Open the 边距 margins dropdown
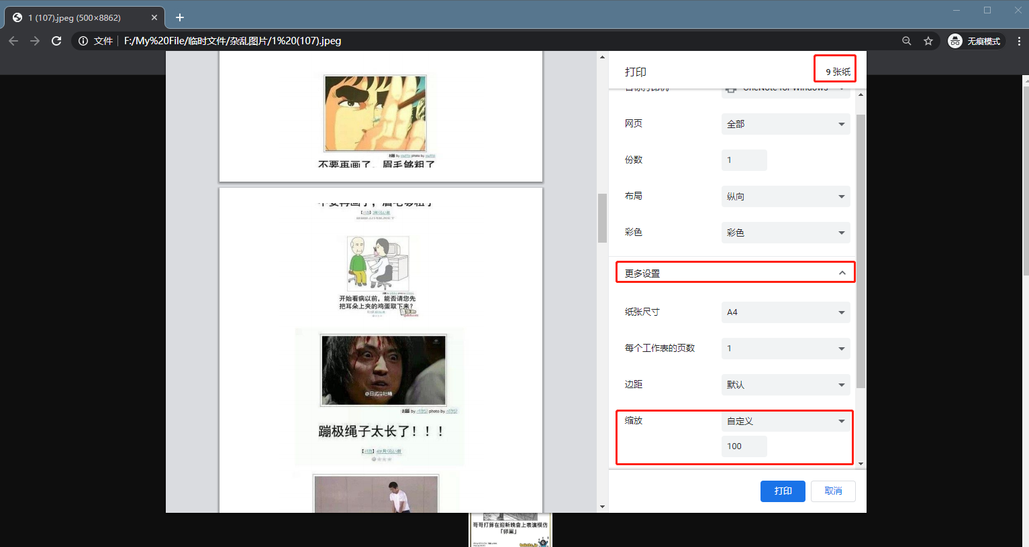1029x547 pixels. tap(785, 385)
